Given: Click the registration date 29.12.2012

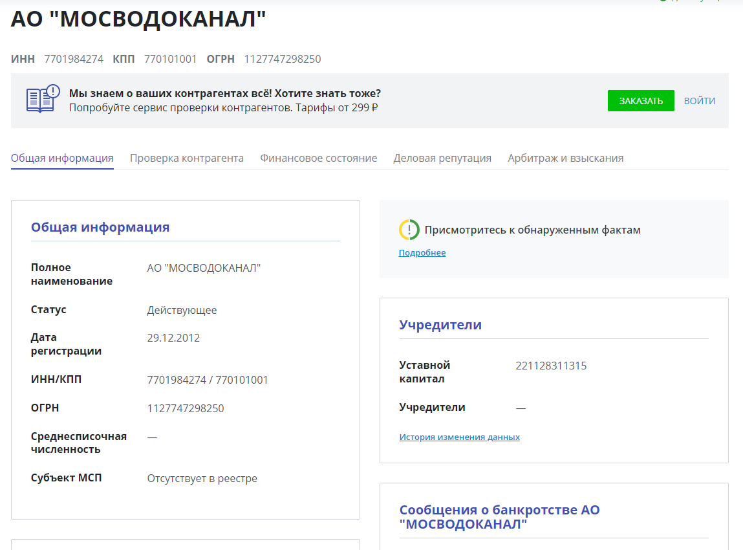Looking at the screenshot, I should [173, 338].
